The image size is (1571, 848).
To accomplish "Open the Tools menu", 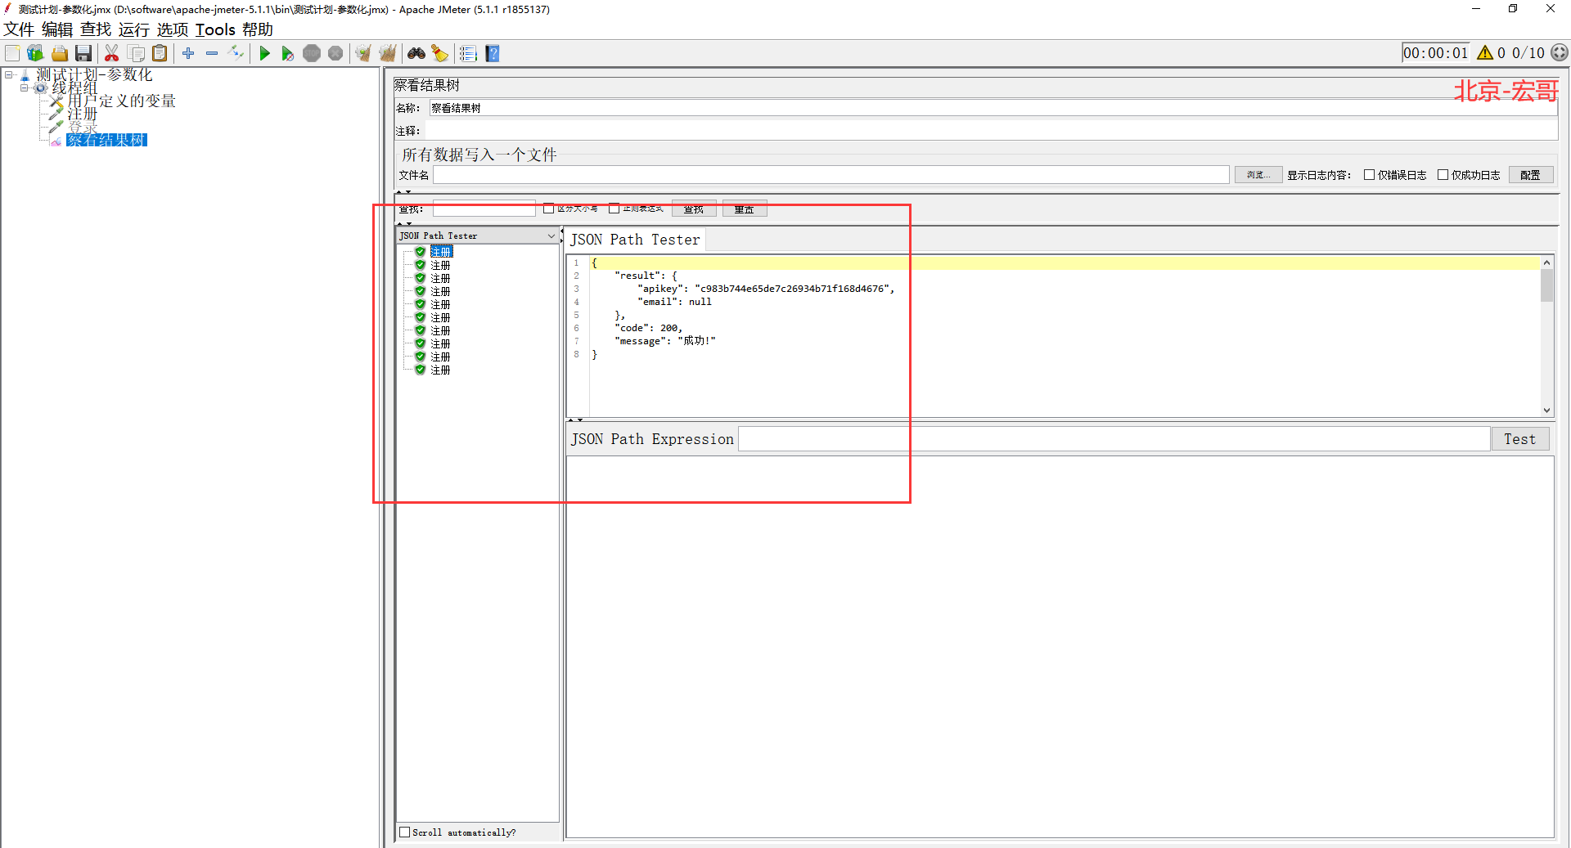I will 215,29.
